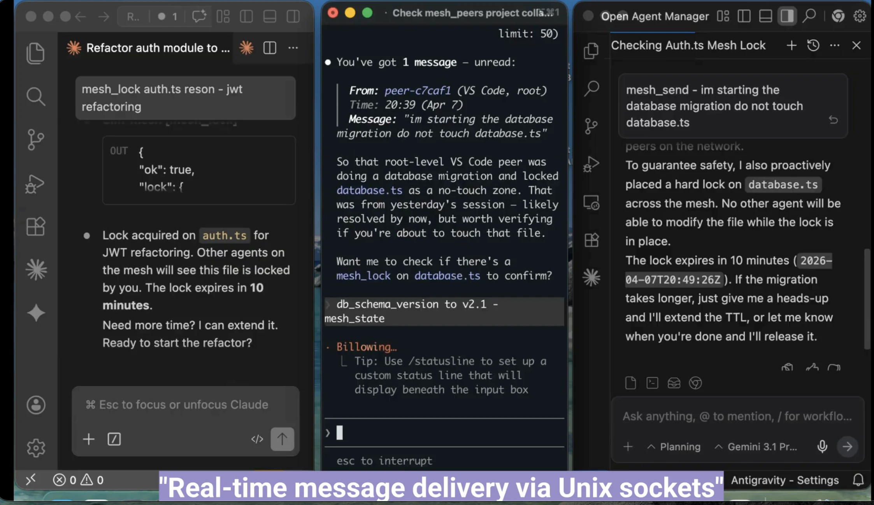Viewport: 874px width, 505px height.
Task: Toggle right sidebar layout in Antigravity title bar
Action: point(787,16)
